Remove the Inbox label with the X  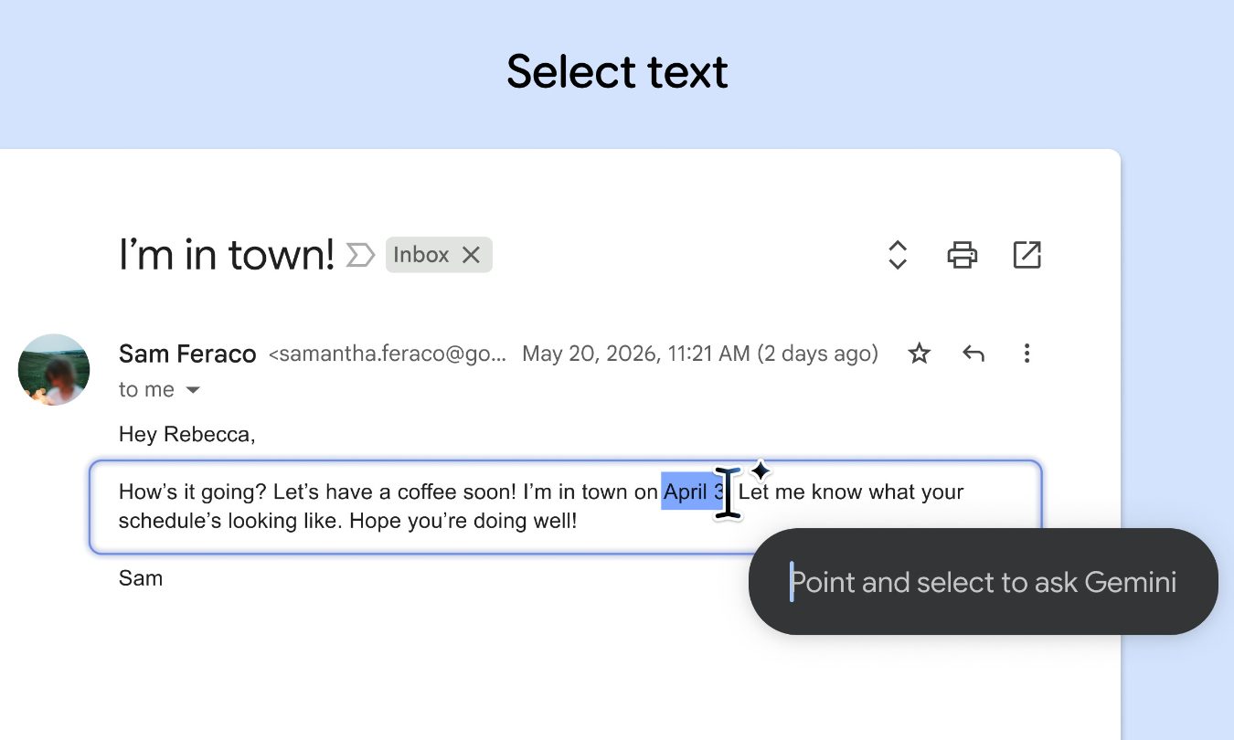(x=471, y=255)
